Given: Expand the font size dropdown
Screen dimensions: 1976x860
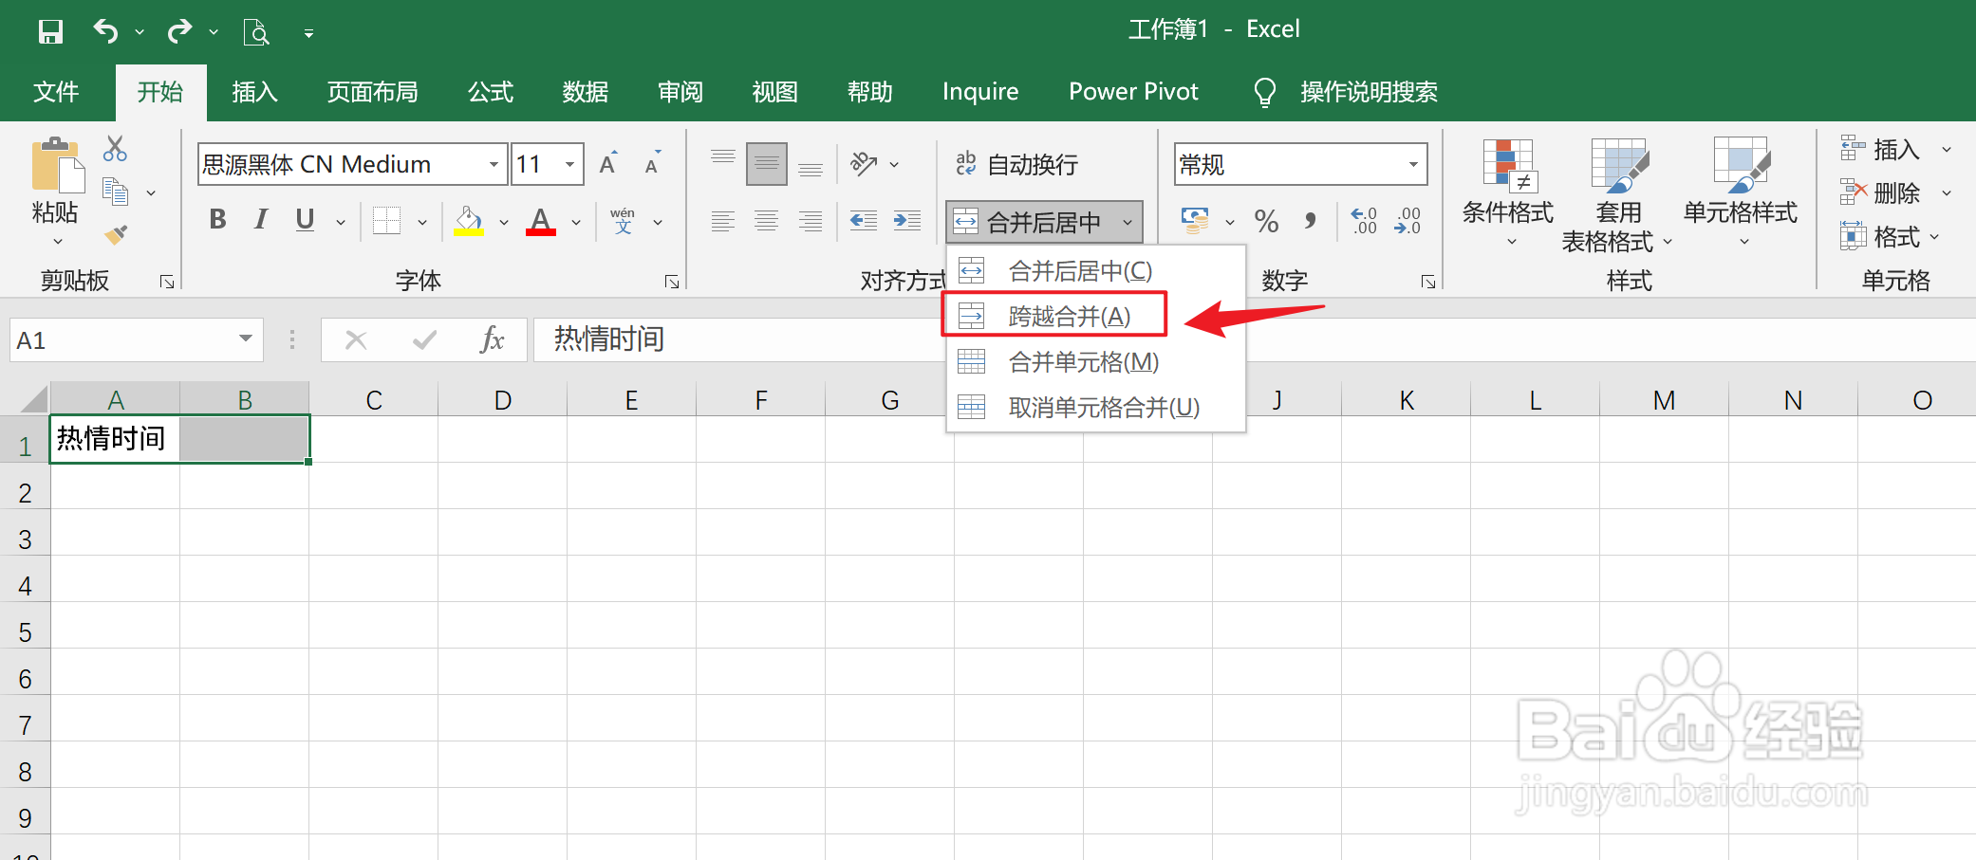Looking at the screenshot, I should coord(569,163).
